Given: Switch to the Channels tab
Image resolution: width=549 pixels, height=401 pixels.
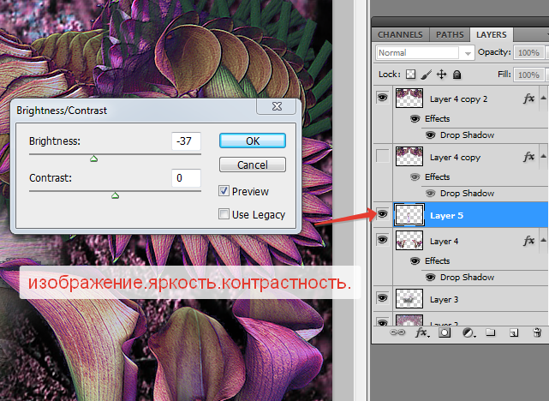Looking at the screenshot, I should tap(400, 34).
